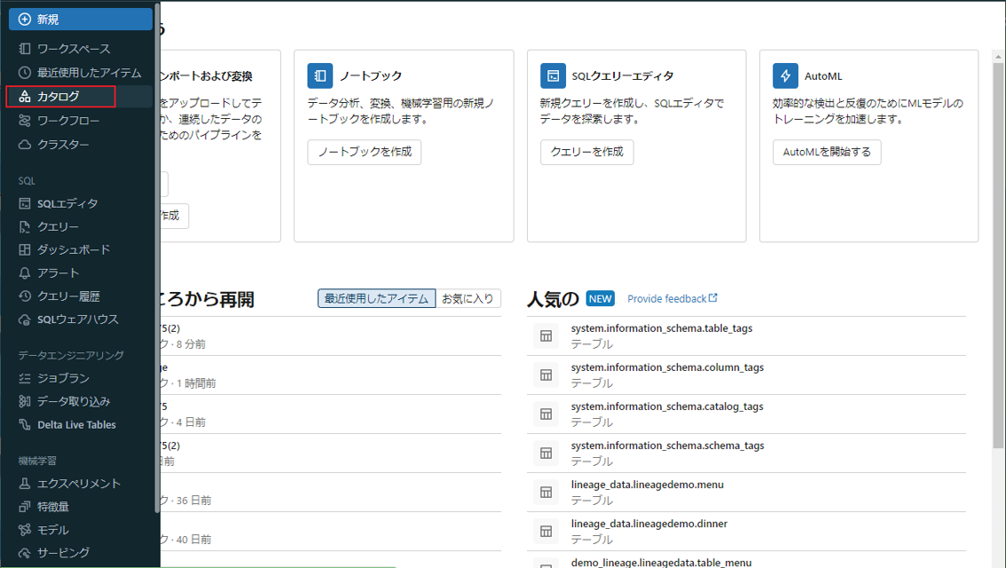The width and height of the screenshot is (1006, 568).
Task: Click クエリーを作成 button
Action: point(586,152)
